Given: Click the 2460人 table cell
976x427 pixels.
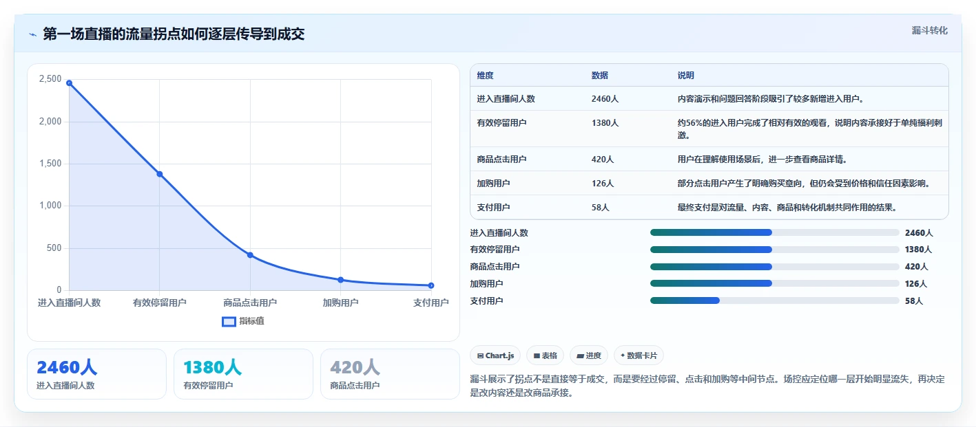Looking at the screenshot, I should [x=605, y=99].
